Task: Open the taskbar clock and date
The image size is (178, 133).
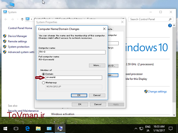Action: coord(159,129)
